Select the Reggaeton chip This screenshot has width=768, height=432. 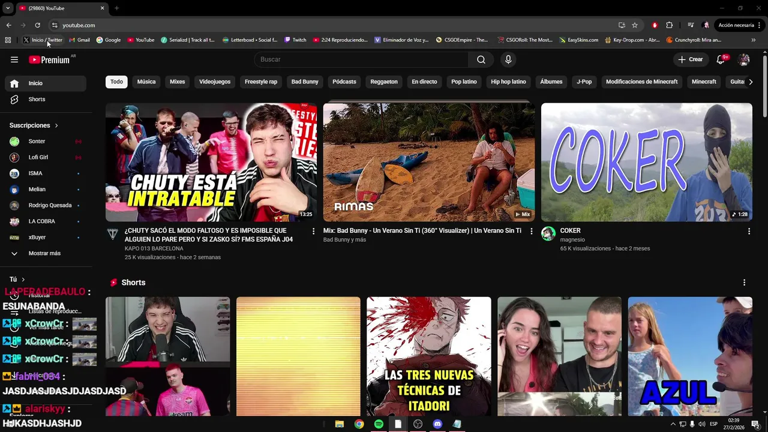(384, 82)
